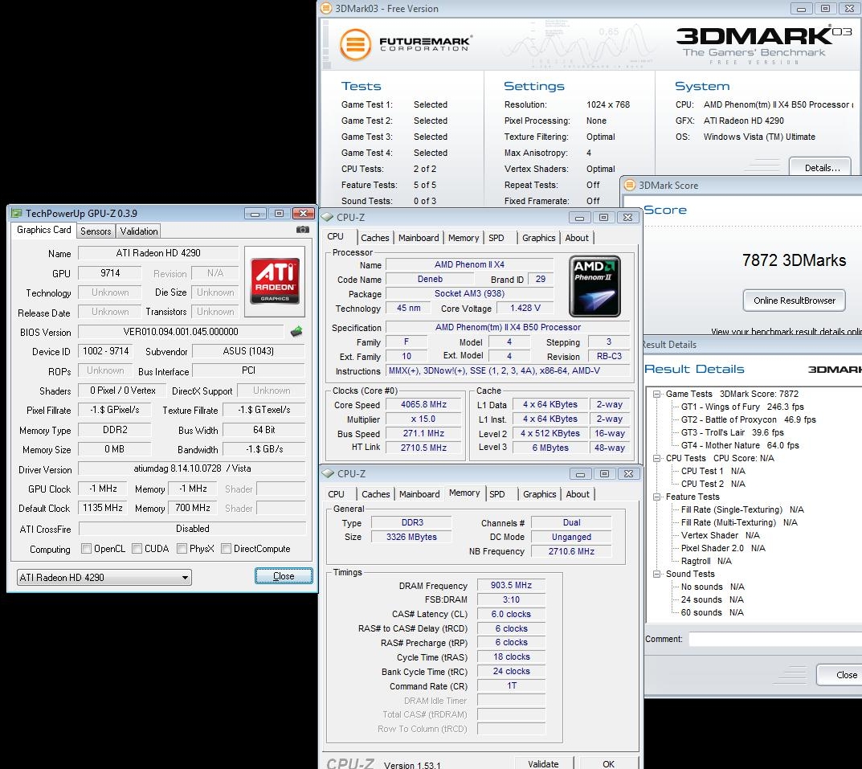Click the Online ResultBrowser button
The height and width of the screenshot is (769, 862).
pyautogui.click(x=794, y=301)
